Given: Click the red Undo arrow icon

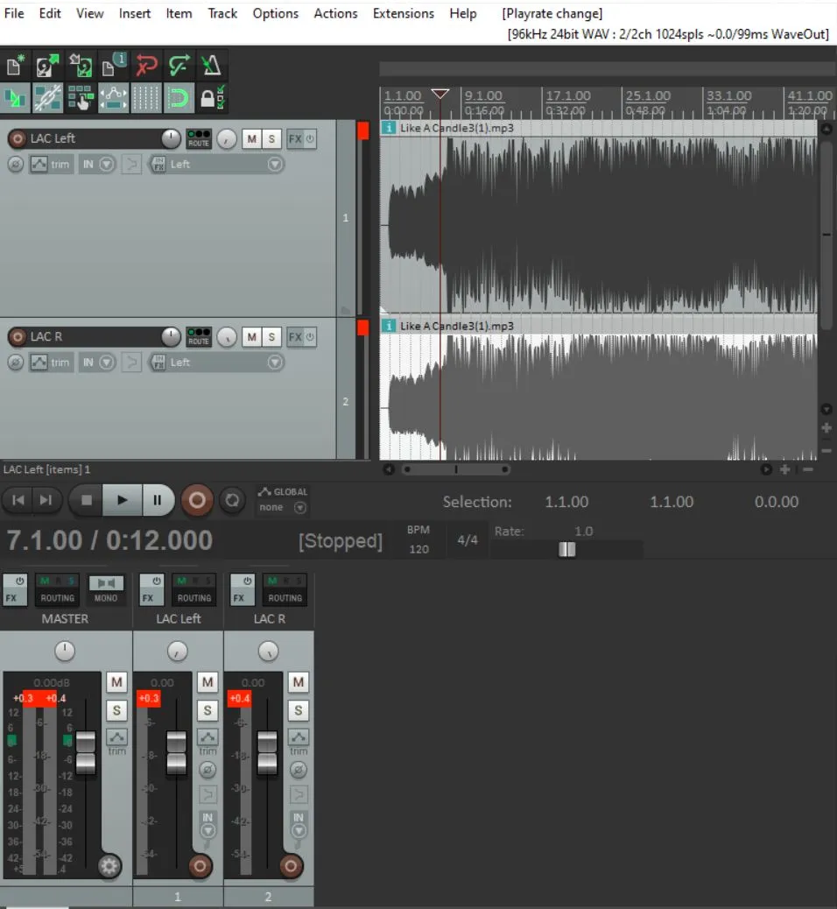Looking at the screenshot, I should click(145, 67).
